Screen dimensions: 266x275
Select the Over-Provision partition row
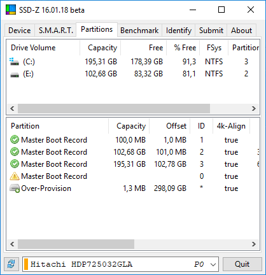[133, 188]
